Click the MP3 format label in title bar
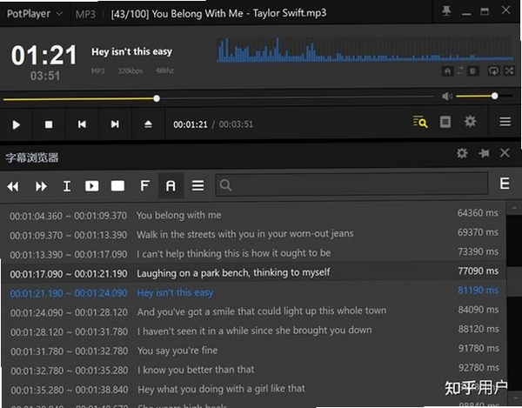This screenshot has width=522, height=408. click(x=85, y=14)
